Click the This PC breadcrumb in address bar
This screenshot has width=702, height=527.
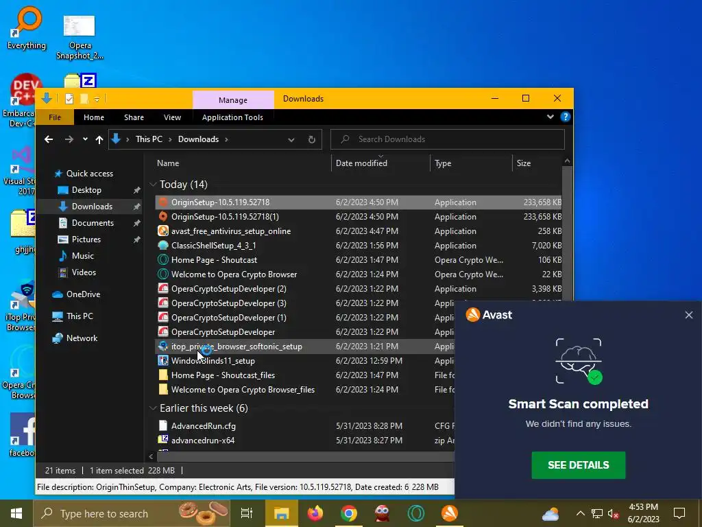[x=149, y=139]
